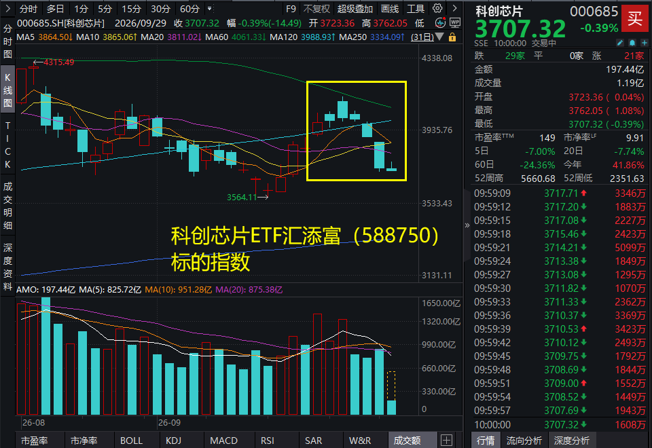The width and height of the screenshot is (652, 448).
Task: Set a price alert bell icon
Action: pos(632,43)
